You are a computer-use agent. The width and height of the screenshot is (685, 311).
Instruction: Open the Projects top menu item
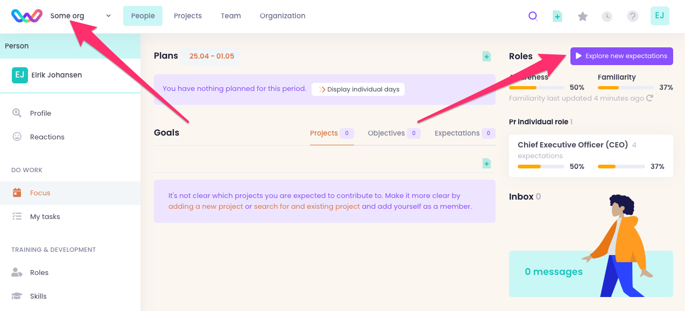click(x=188, y=16)
